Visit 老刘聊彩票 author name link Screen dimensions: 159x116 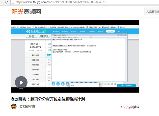(27, 106)
